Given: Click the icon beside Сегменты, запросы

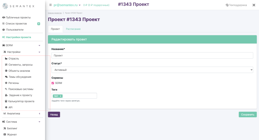Looking at the screenshot, I should tap(6, 65).
